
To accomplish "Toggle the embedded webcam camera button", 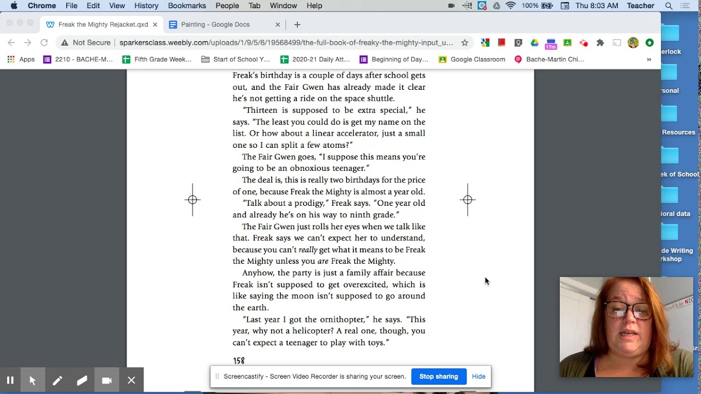I will 107,380.
